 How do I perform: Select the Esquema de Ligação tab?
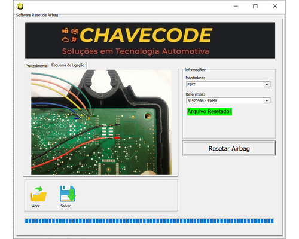click(x=68, y=65)
